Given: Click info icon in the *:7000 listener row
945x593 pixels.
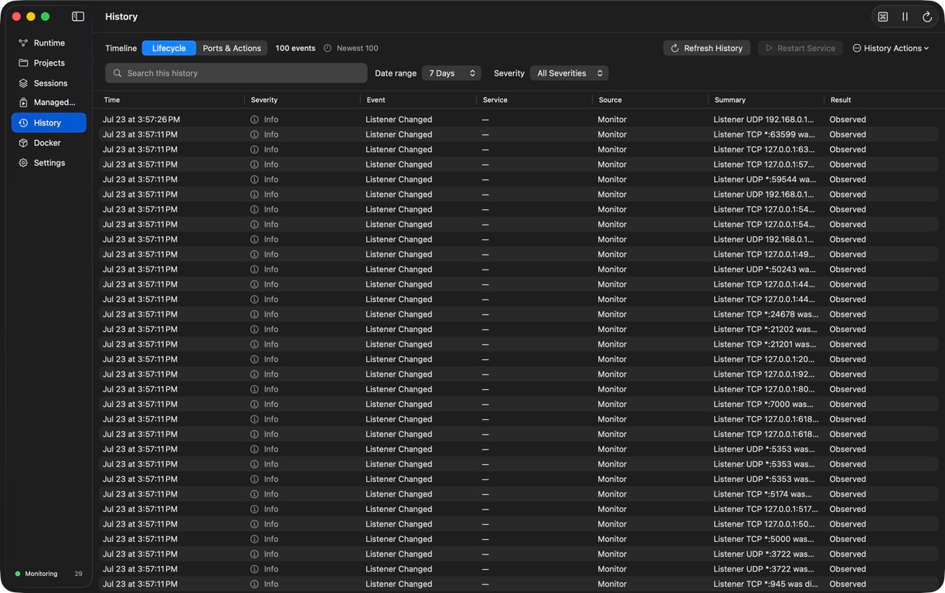Looking at the screenshot, I should (x=254, y=404).
